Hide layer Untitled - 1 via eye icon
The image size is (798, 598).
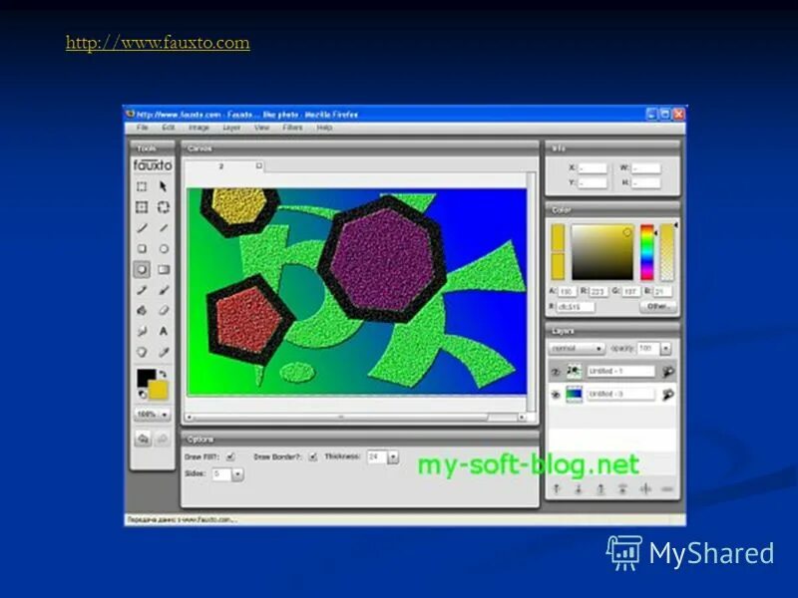tap(556, 372)
